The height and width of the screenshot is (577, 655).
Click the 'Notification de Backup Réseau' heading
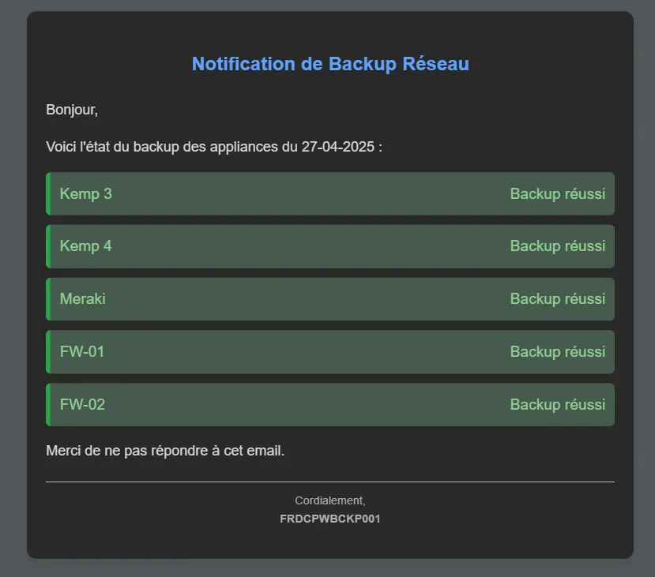point(330,64)
